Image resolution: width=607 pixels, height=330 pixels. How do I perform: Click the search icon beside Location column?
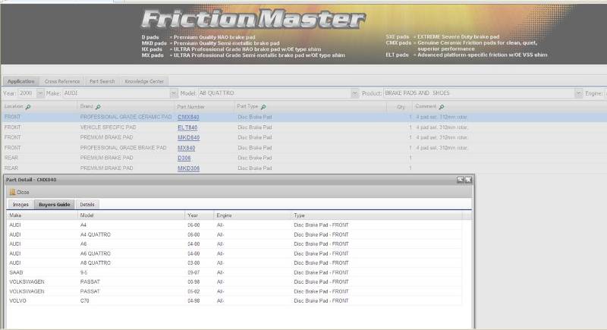click(x=28, y=107)
